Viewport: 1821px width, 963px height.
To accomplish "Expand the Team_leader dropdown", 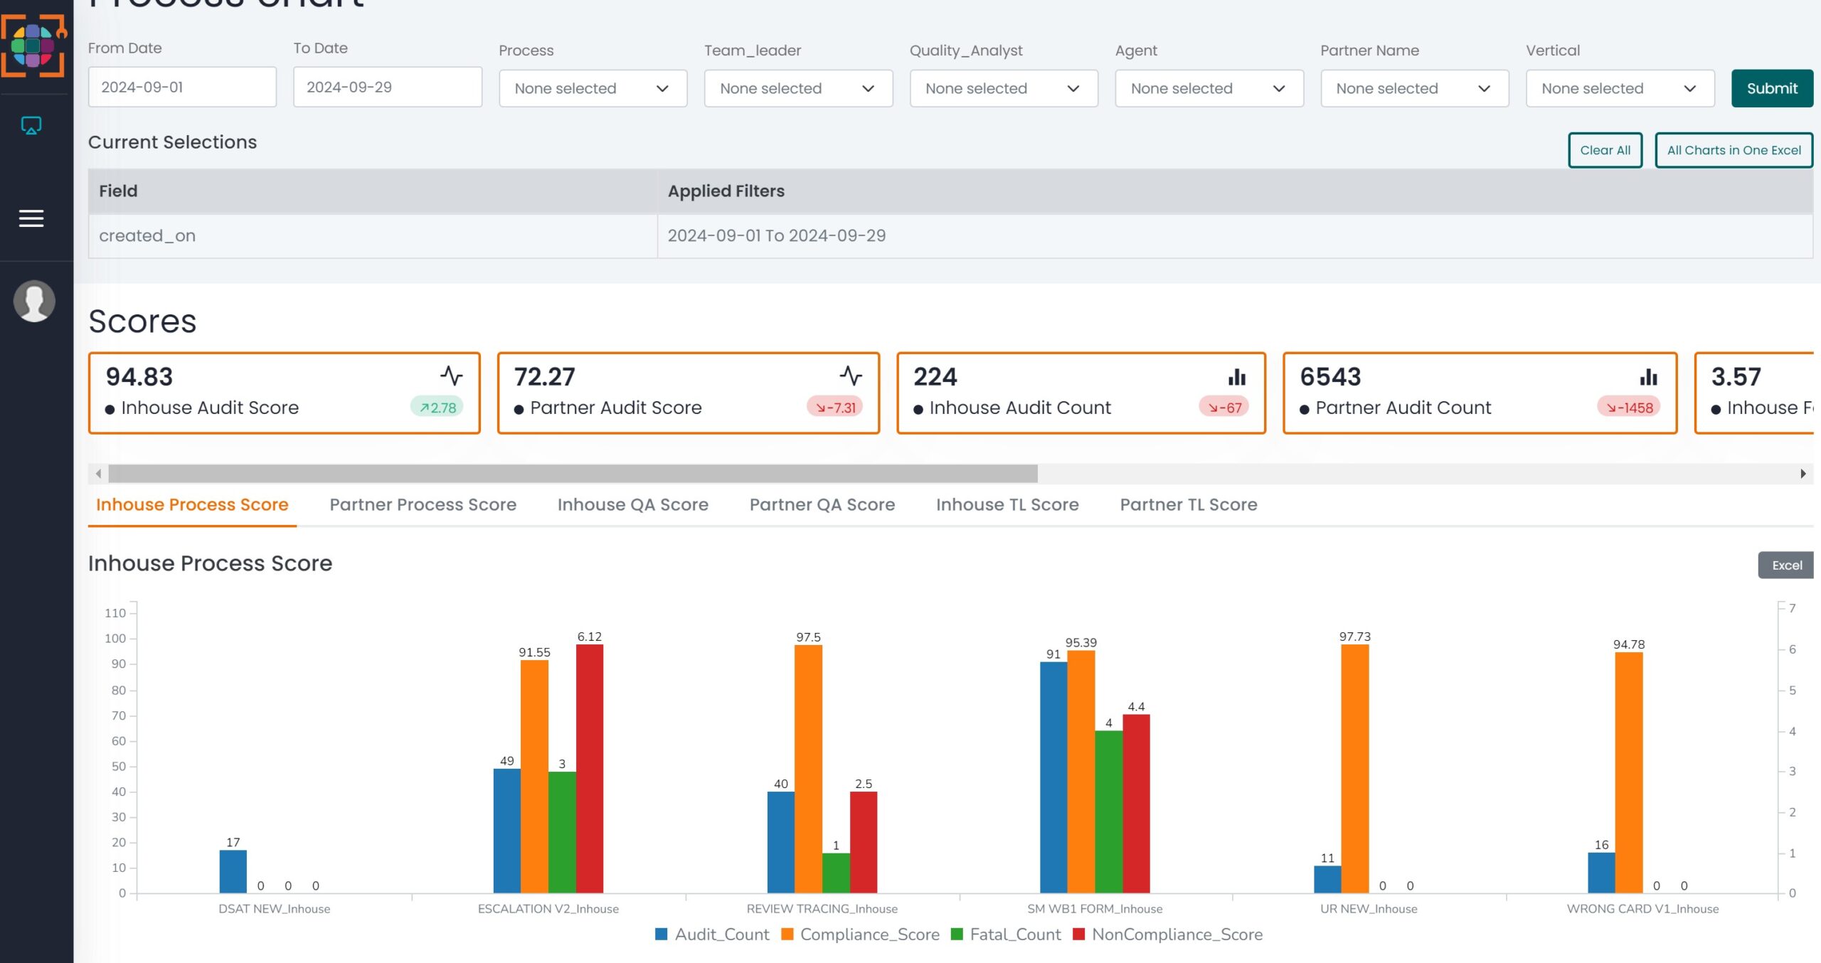I will pos(798,88).
